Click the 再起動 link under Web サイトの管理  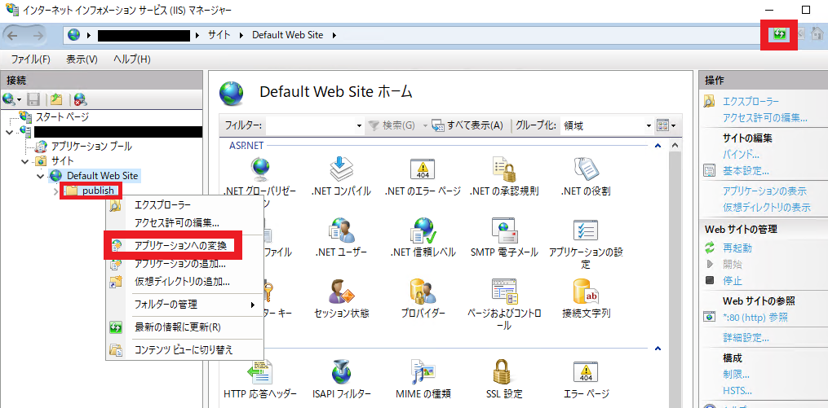point(737,248)
